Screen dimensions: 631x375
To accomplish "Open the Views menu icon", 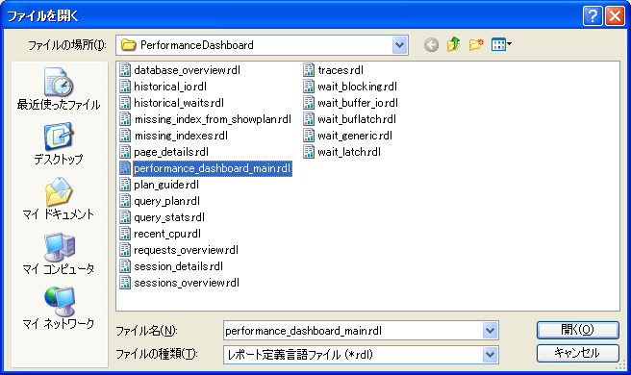I will point(501,44).
